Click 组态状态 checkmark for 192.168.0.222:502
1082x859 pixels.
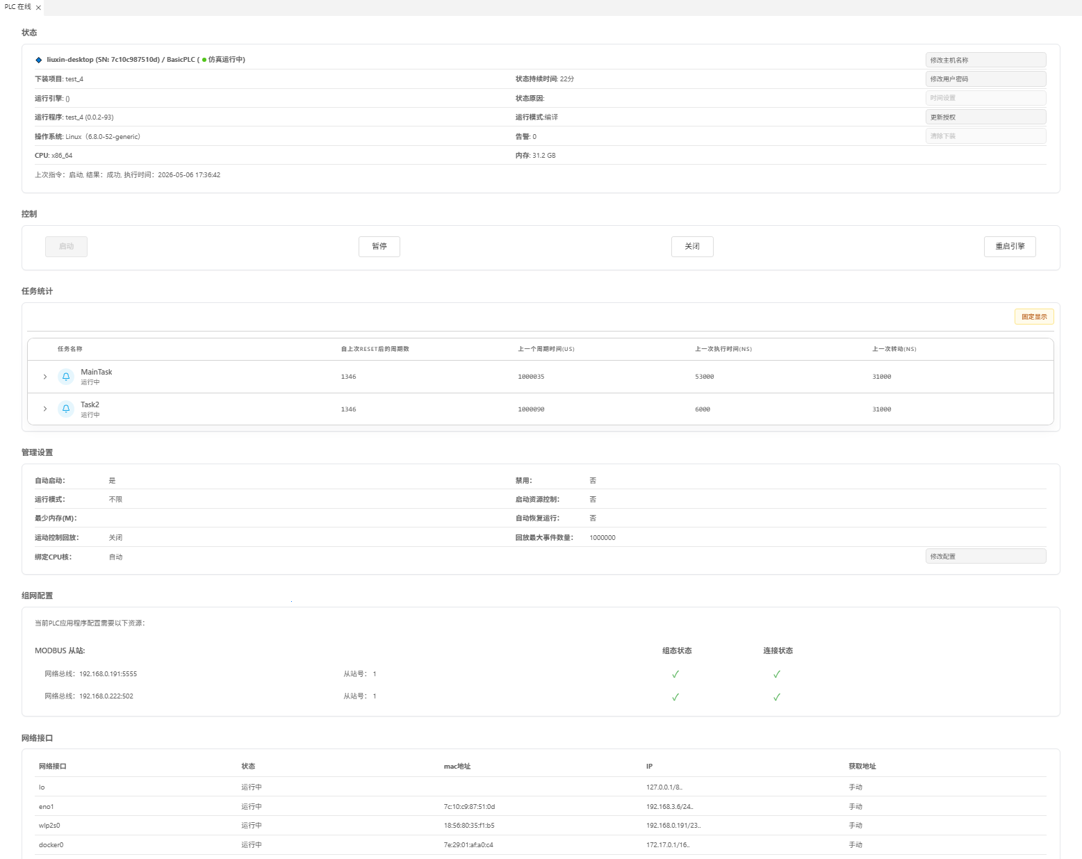tap(675, 697)
